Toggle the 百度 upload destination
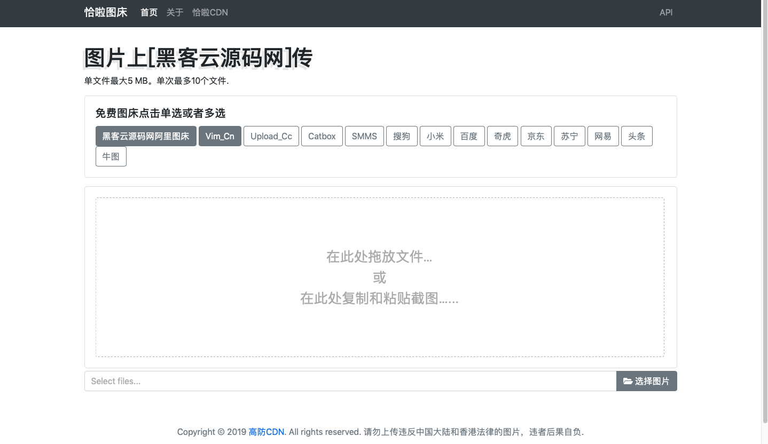This screenshot has height=444, width=768. (469, 136)
